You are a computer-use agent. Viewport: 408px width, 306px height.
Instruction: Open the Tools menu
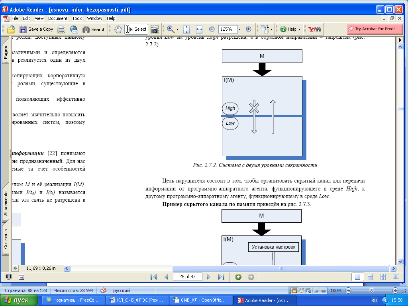[x=77, y=18]
